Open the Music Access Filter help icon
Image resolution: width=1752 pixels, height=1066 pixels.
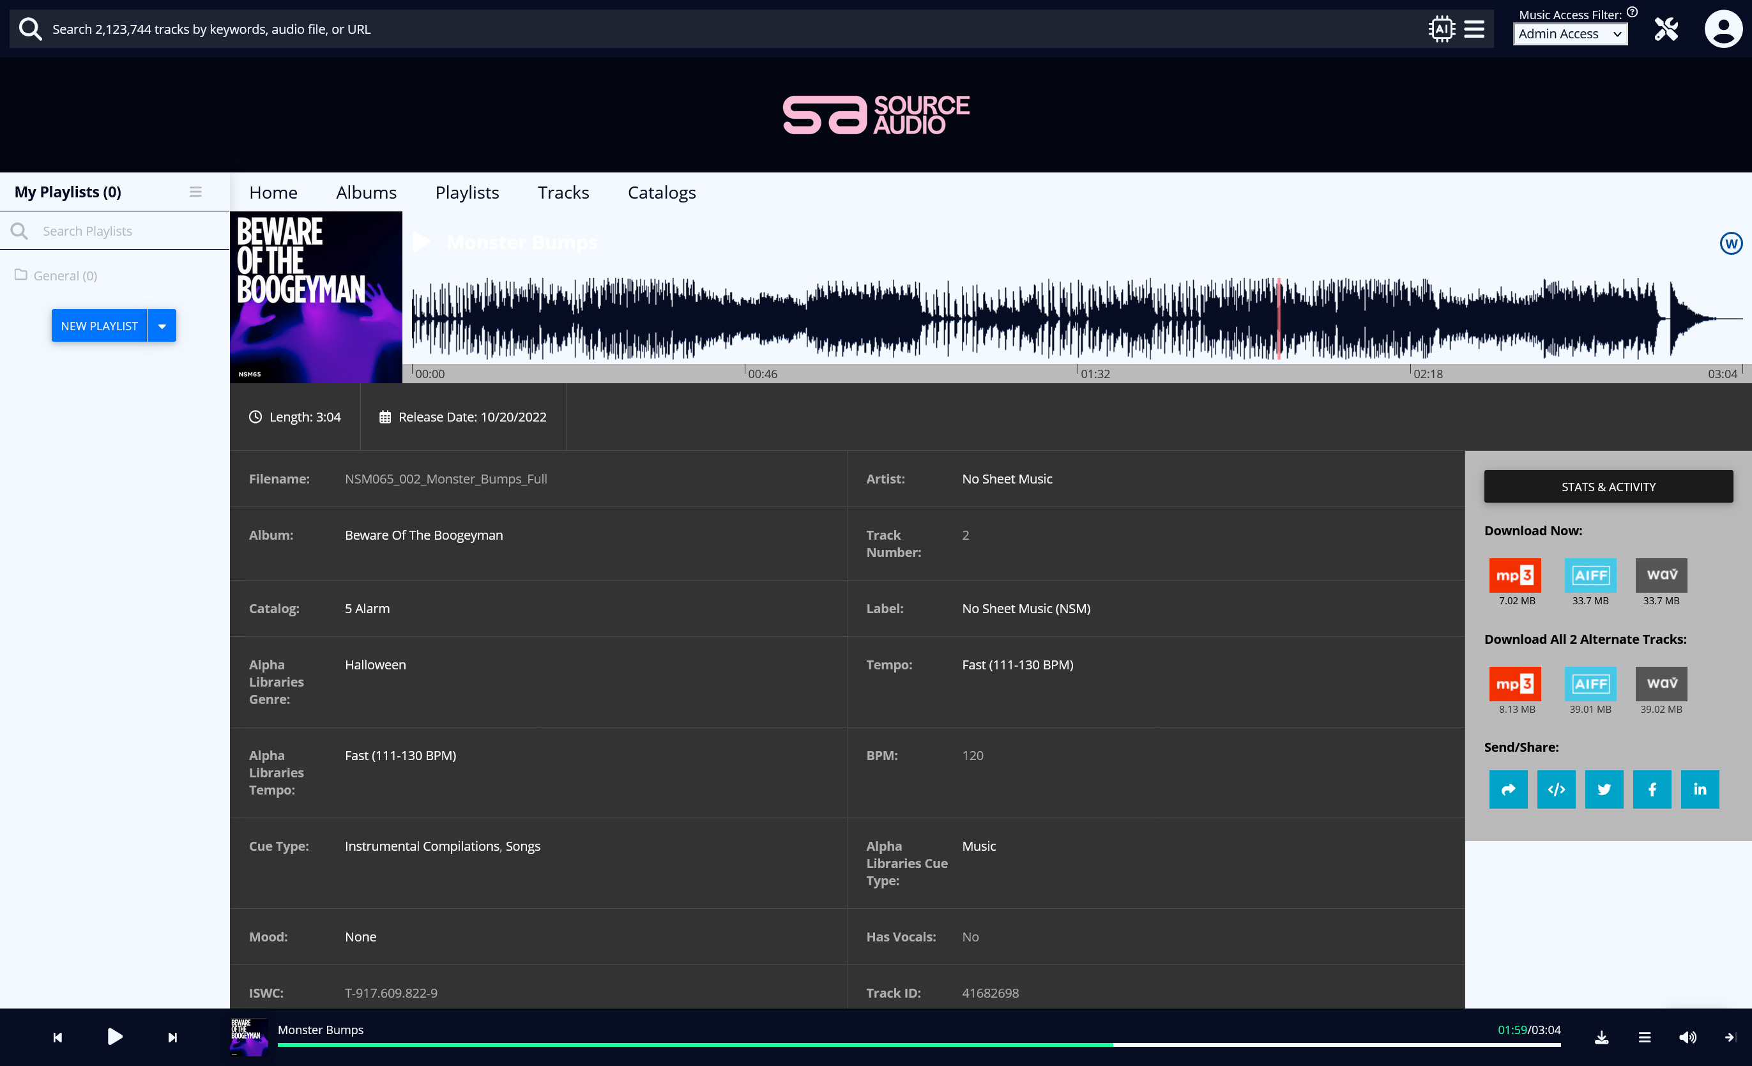1633,13
